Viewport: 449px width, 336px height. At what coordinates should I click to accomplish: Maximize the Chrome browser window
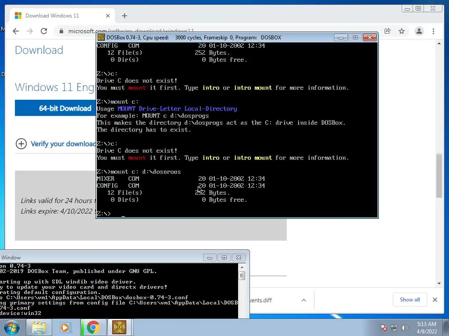(x=418, y=9)
